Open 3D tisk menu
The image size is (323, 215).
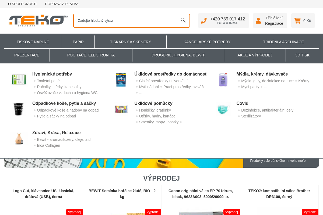[x=302, y=55]
